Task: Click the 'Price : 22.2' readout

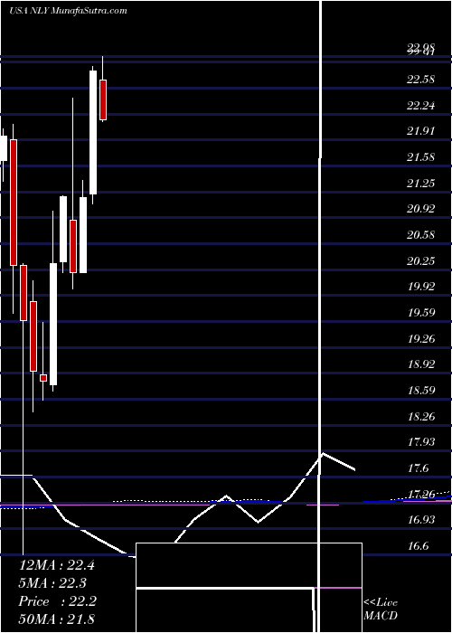Action: 57,601
